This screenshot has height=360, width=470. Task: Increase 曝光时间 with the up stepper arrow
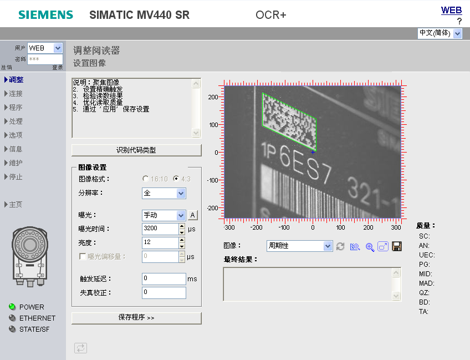coord(182,226)
